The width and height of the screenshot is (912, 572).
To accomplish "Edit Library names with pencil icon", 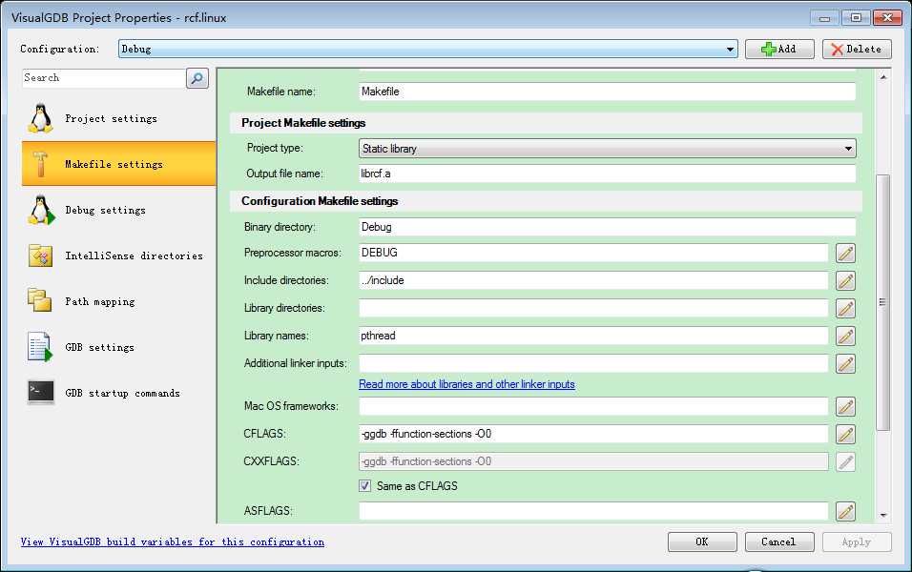I will click(x=845, y=336).
